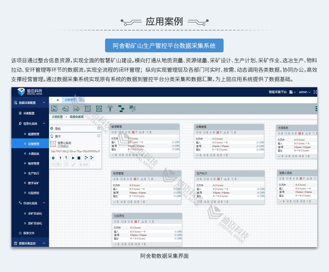Collapse the 信息化系统 sidebar group
This screenshot has width=329, height=272.
(x=44, y=124)
